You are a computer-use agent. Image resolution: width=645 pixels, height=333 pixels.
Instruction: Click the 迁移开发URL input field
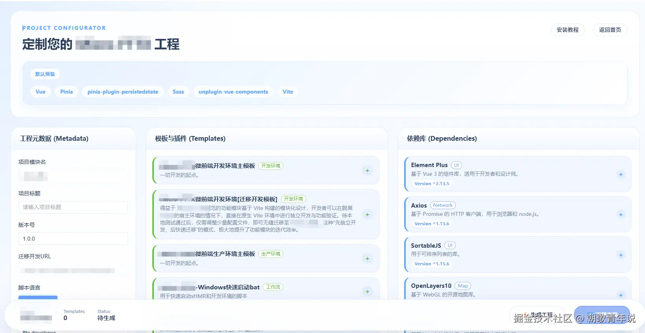[x=73, y=270]
